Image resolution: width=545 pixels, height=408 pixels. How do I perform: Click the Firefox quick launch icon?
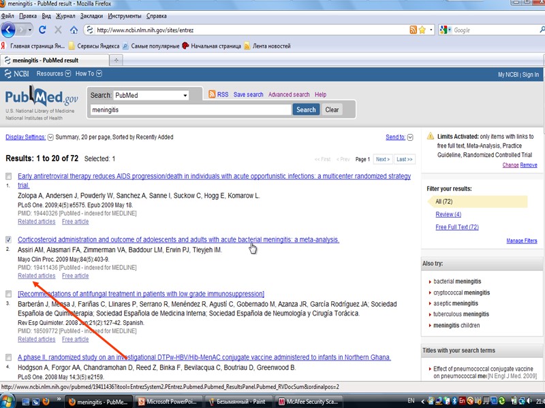(46, 401)
